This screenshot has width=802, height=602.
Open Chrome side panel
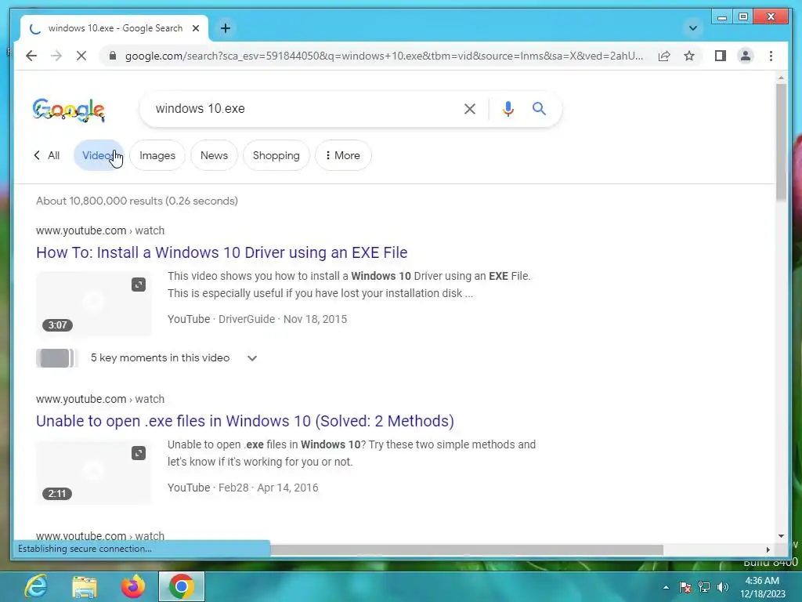click(x=721, y=56)
